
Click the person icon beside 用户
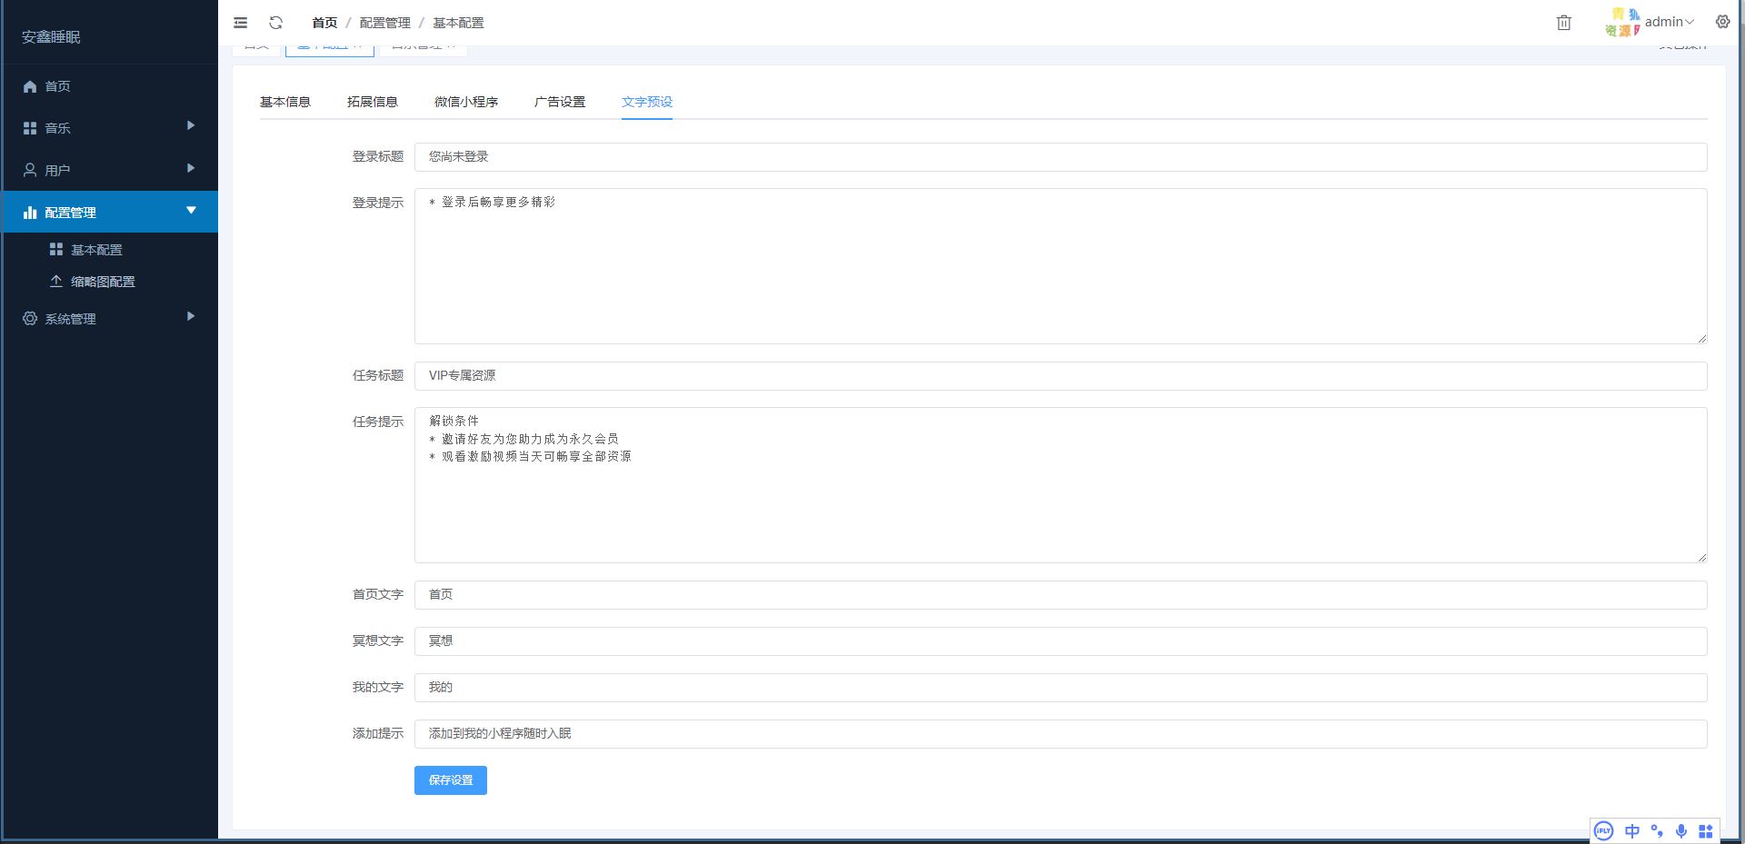(30, 170)
